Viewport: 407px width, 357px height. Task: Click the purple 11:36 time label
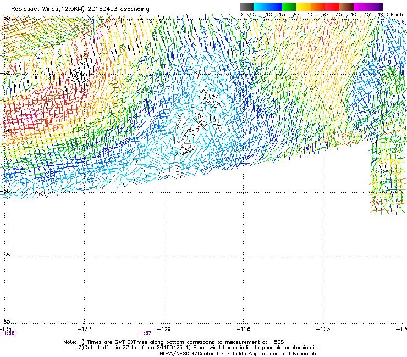8,333
